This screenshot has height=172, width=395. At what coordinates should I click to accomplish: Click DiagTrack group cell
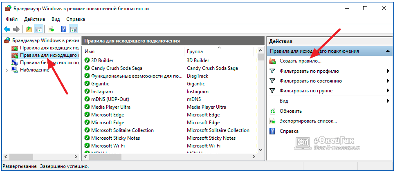point(197,76)
